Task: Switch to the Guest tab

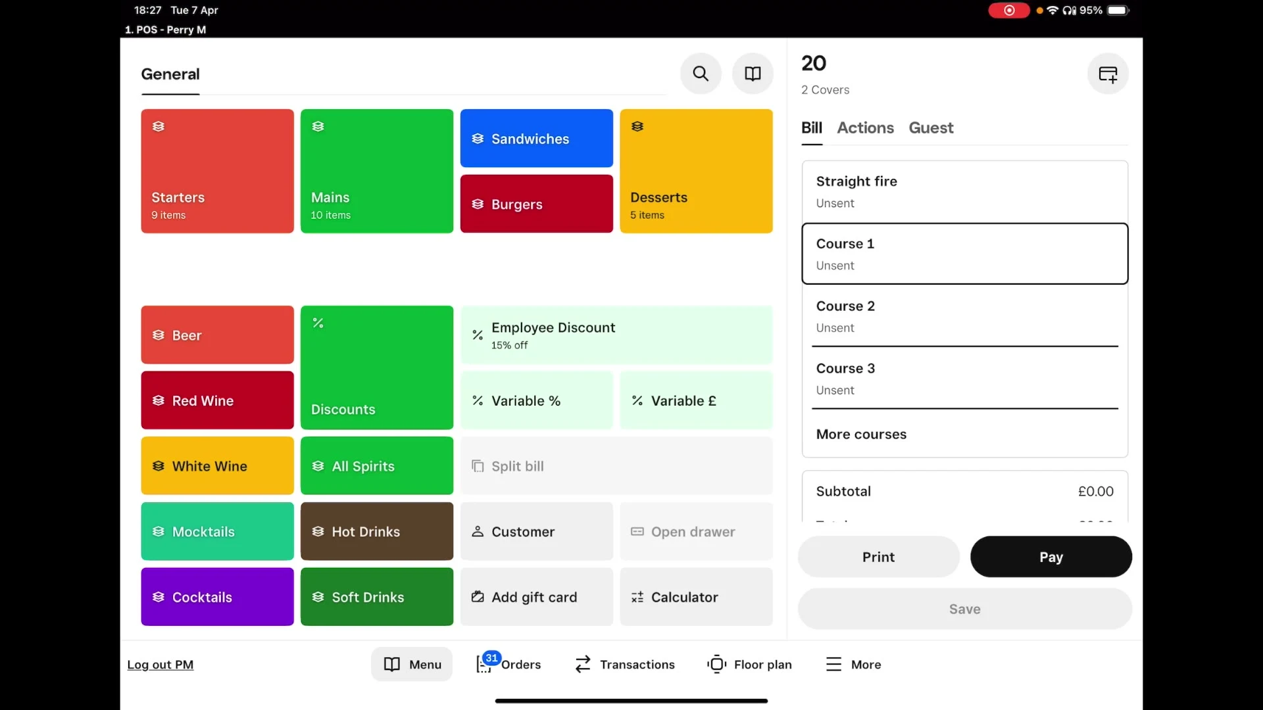Action: pos(930,128)
